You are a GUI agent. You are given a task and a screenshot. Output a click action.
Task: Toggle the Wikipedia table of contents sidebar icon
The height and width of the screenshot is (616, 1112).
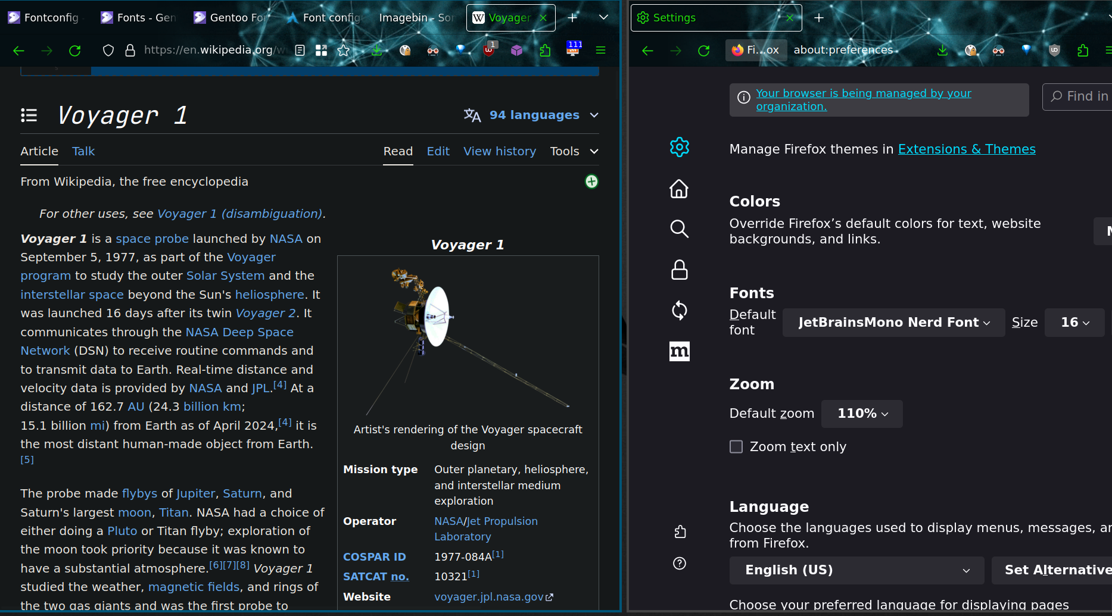click(29, 115)
